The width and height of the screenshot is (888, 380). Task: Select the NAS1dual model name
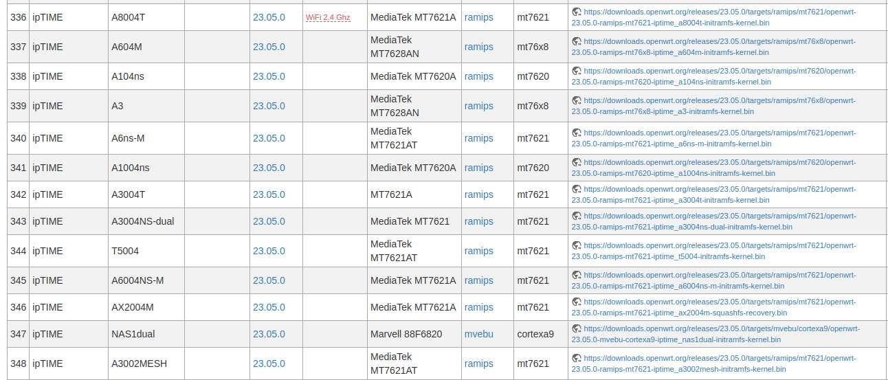133,334
